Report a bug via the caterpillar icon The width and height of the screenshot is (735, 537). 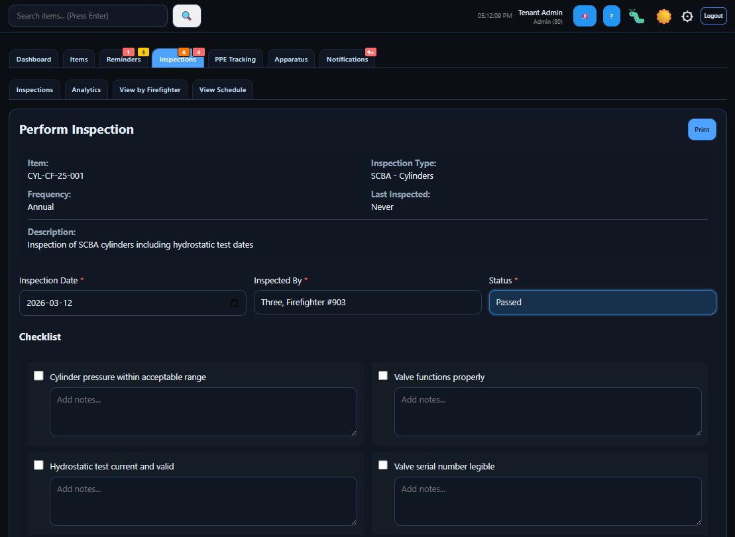pos(636,15)
